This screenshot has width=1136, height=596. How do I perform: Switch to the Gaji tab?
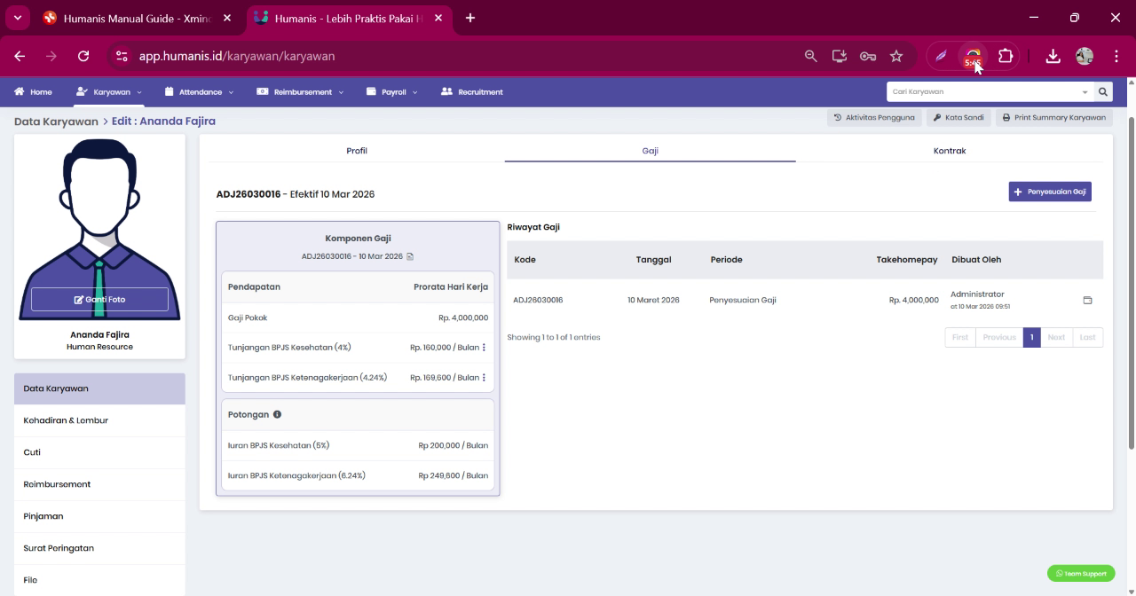[650, 151]
